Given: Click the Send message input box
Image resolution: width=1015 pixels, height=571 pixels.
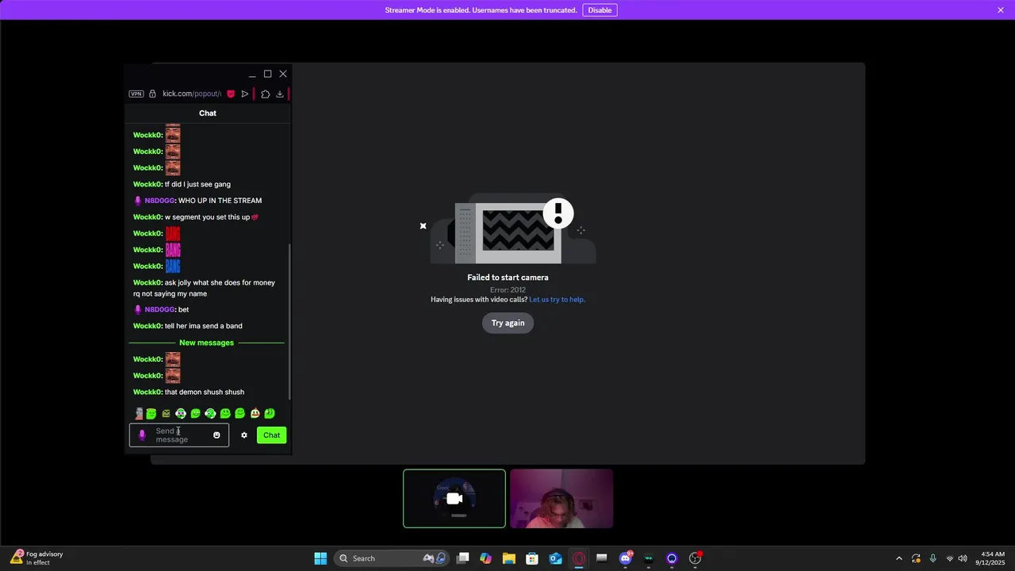Looking at the screenshot, I should 179,435.
